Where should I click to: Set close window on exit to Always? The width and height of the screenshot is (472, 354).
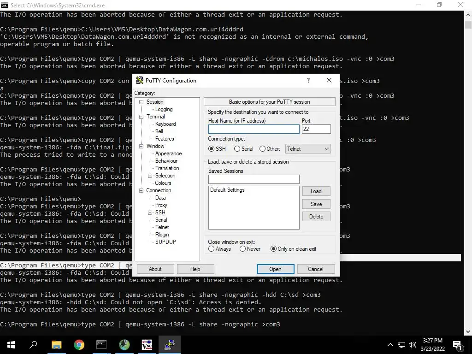[219, 249]
